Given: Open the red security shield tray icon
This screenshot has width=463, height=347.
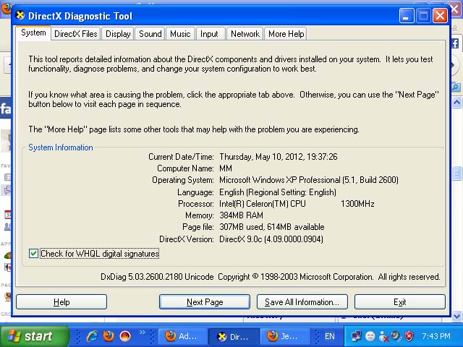Looking at the screenshot, I should (409, 336).
